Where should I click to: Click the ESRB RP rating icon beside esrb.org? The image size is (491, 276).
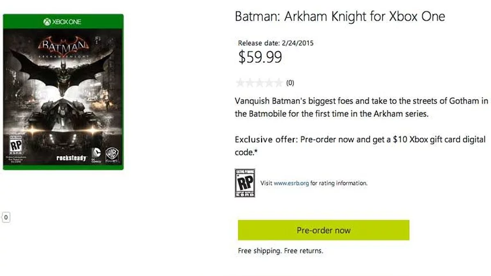(245, 183)
